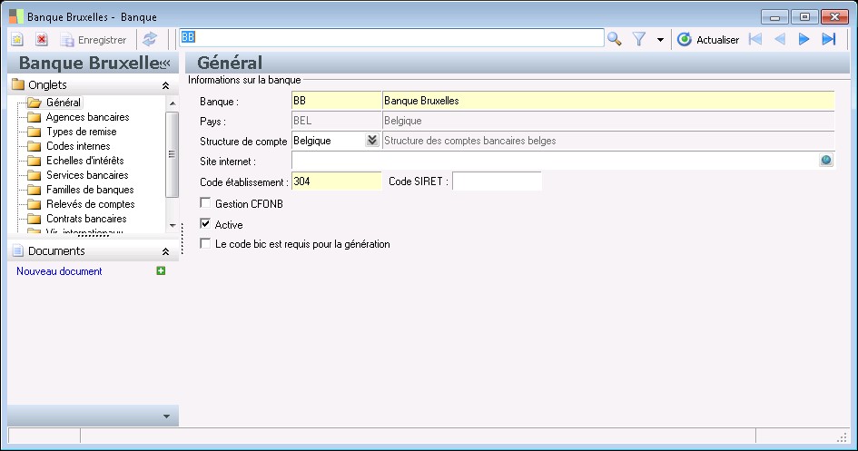Image resolution: width=858 pixels, height=451 pixels.
Task: Go to previous record arrow
Action: click(780, 39)
